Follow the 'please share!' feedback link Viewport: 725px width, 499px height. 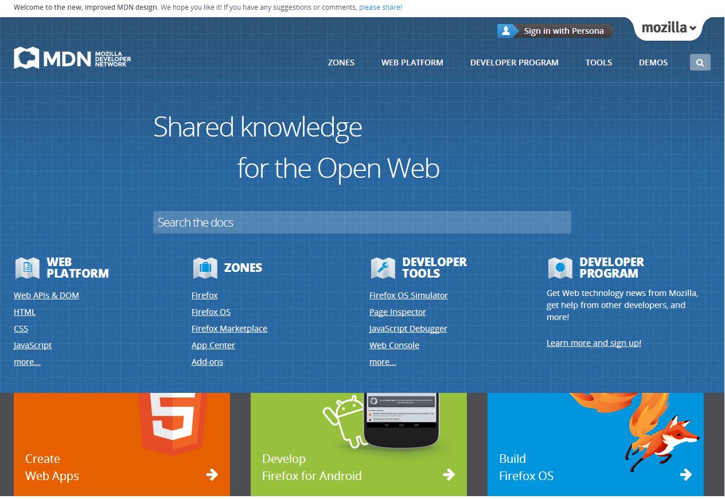click(381, 7)
